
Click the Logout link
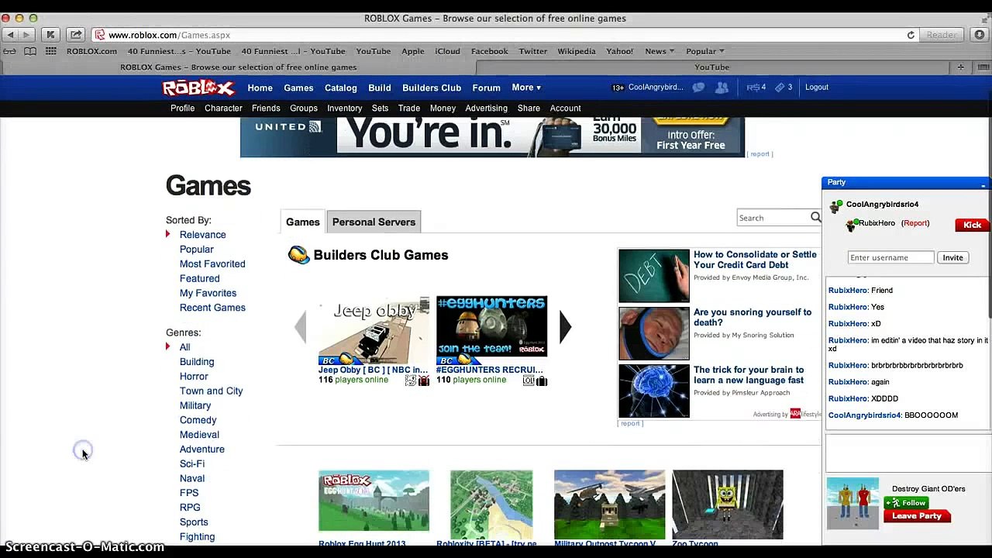pyautogui.click(x=817, y=88)
